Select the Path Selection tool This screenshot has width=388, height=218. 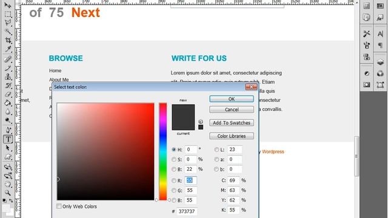8,148
